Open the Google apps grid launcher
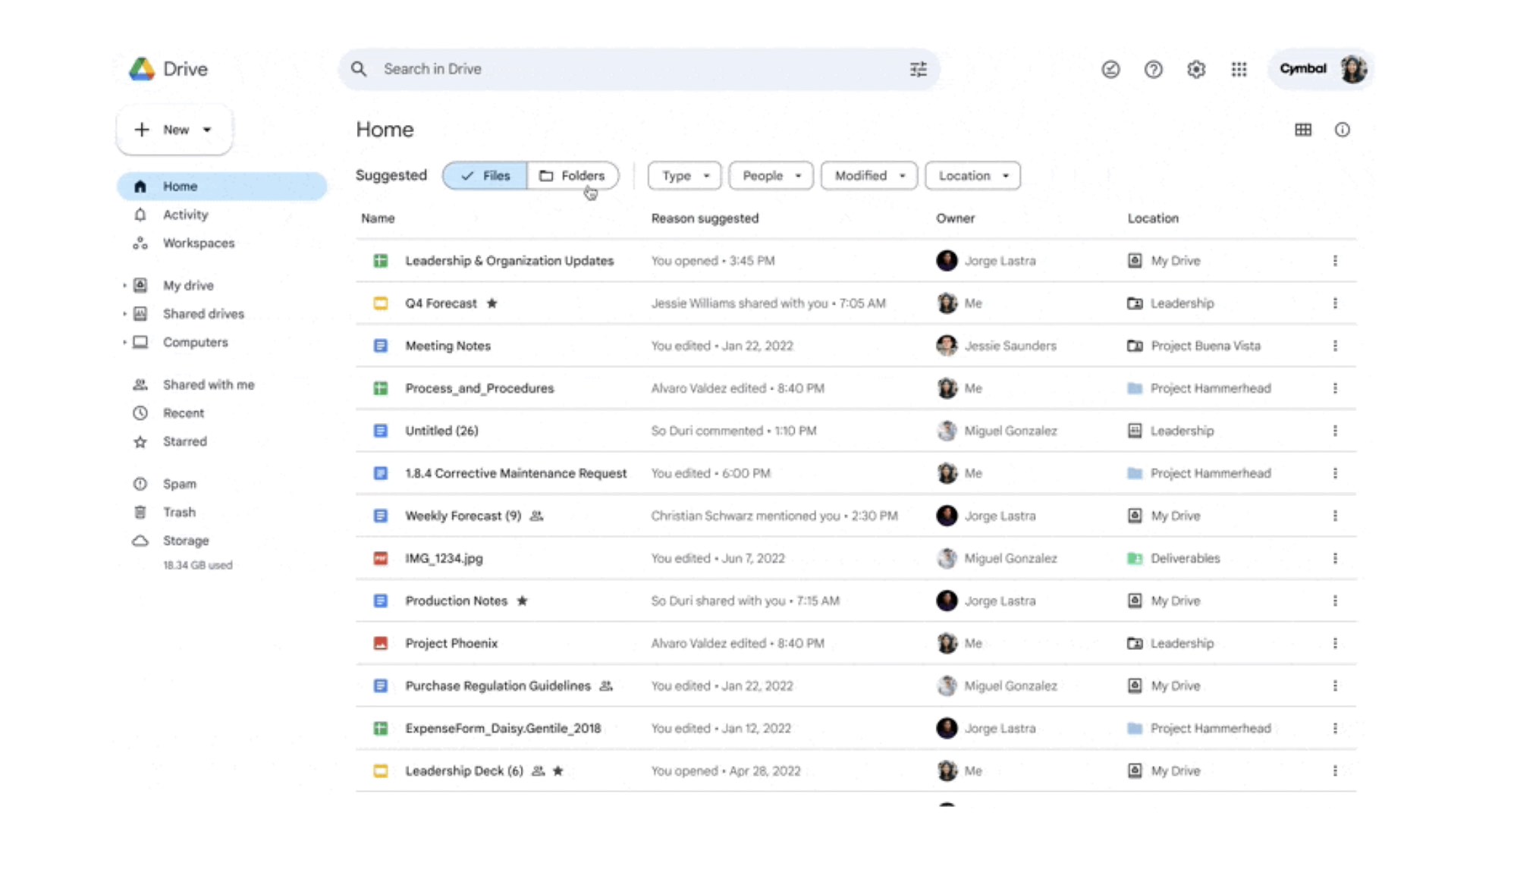The image size is (1517, 885). click(1239, 69)
